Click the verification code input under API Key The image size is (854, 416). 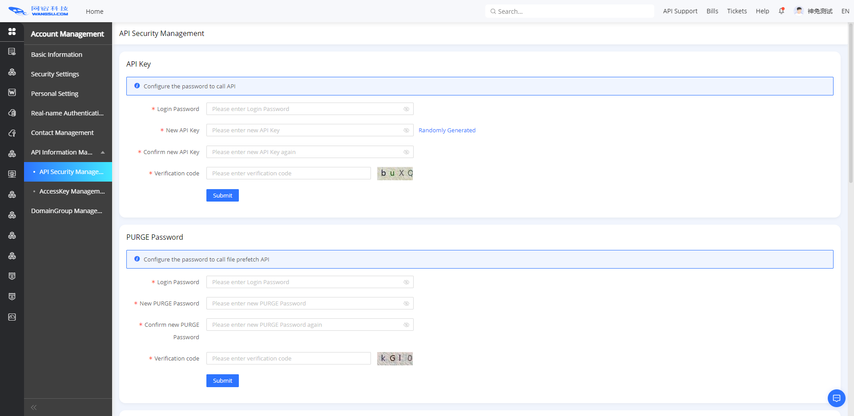[288, 173]
